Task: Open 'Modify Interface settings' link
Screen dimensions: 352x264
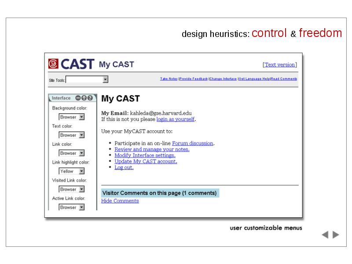Action: pos(145,155)
